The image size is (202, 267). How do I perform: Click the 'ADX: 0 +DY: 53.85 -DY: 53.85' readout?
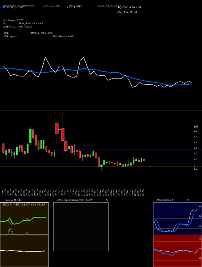(23, 205)
